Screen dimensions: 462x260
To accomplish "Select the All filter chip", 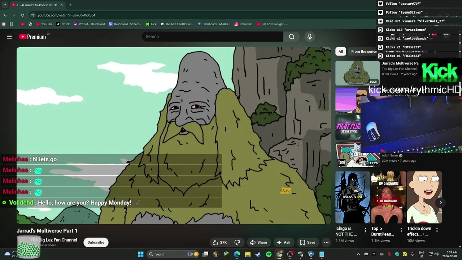I will tap(340, 51).
